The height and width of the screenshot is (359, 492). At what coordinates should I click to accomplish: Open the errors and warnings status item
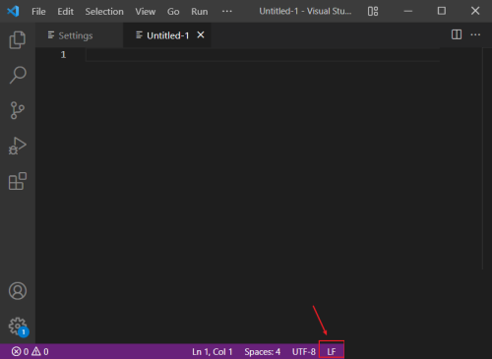[31, 352]
